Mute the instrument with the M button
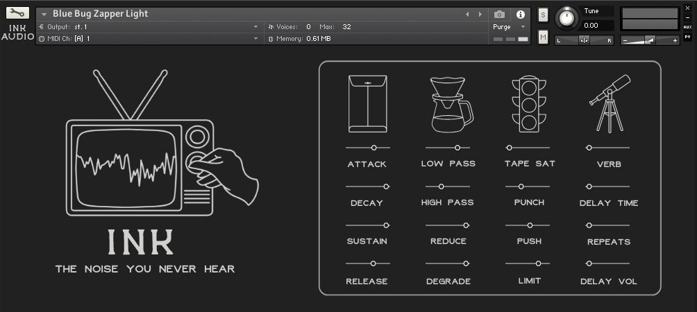The width and height of the screenshot is (697, 312). pos(543,37)
